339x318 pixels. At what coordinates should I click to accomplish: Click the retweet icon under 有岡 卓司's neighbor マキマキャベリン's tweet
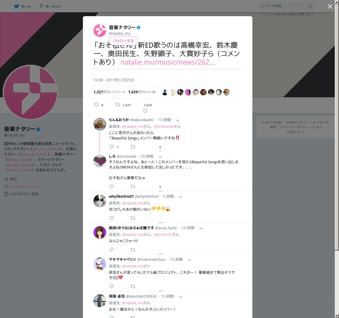pos(133,286)
